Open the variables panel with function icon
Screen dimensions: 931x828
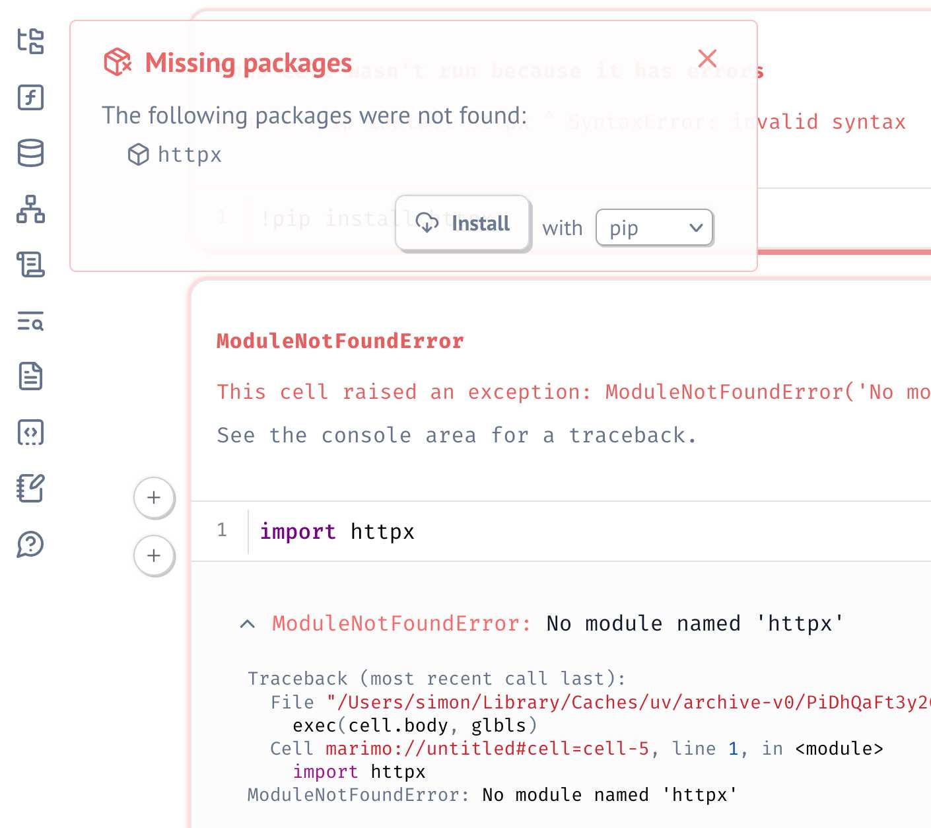[x=30, y=98]
